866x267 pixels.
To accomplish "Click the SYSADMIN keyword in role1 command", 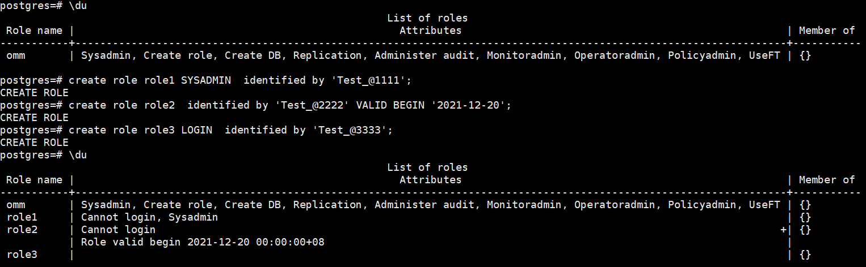I will click(x=205, y=80).
